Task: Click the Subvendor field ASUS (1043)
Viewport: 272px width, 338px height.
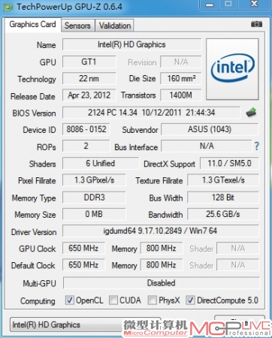Action: click(x=210, y=129)
